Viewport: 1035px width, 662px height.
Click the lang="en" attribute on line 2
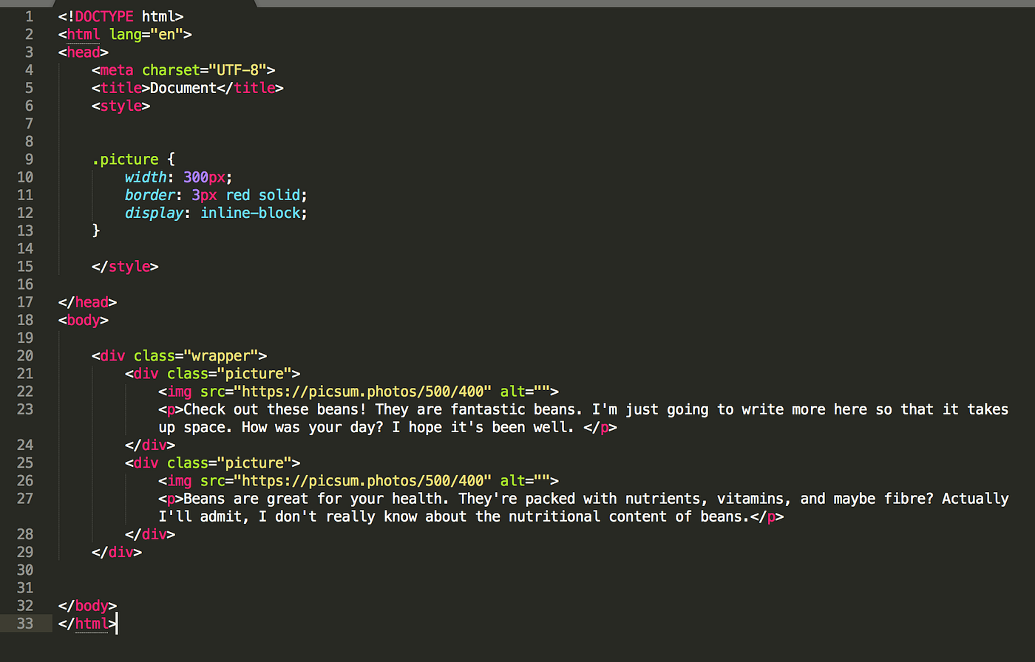(x=146, y=34)
